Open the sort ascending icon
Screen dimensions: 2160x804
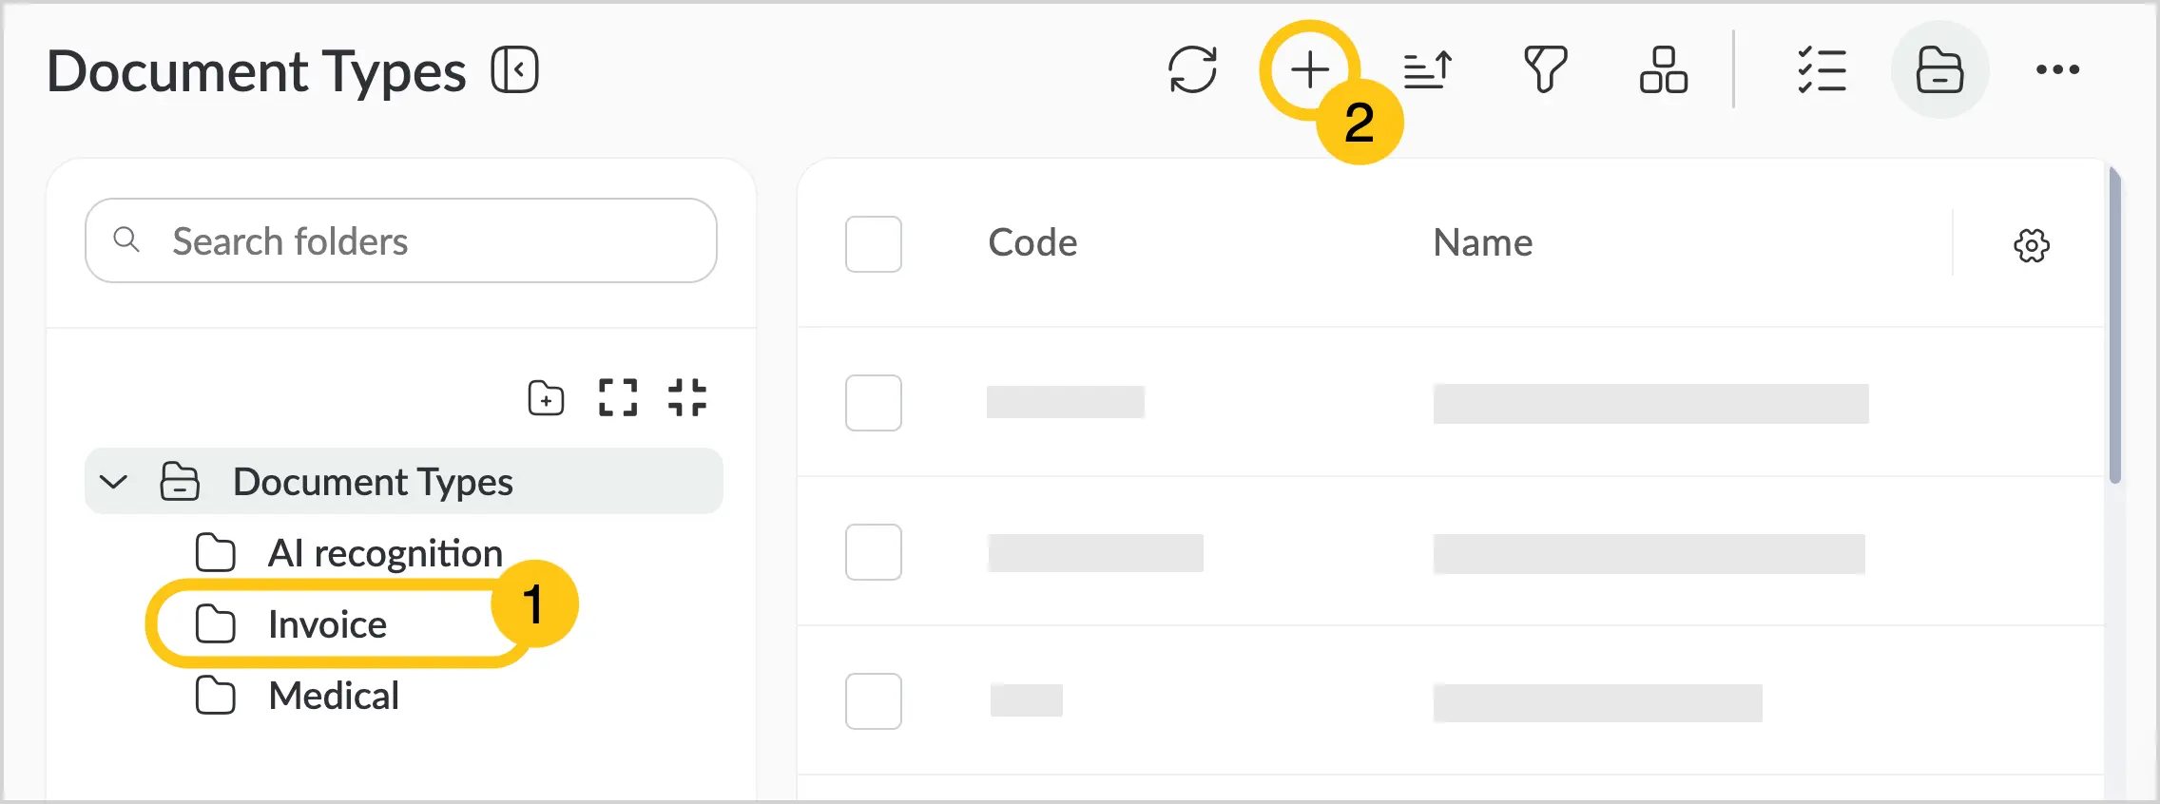(x=1428, y=69)
